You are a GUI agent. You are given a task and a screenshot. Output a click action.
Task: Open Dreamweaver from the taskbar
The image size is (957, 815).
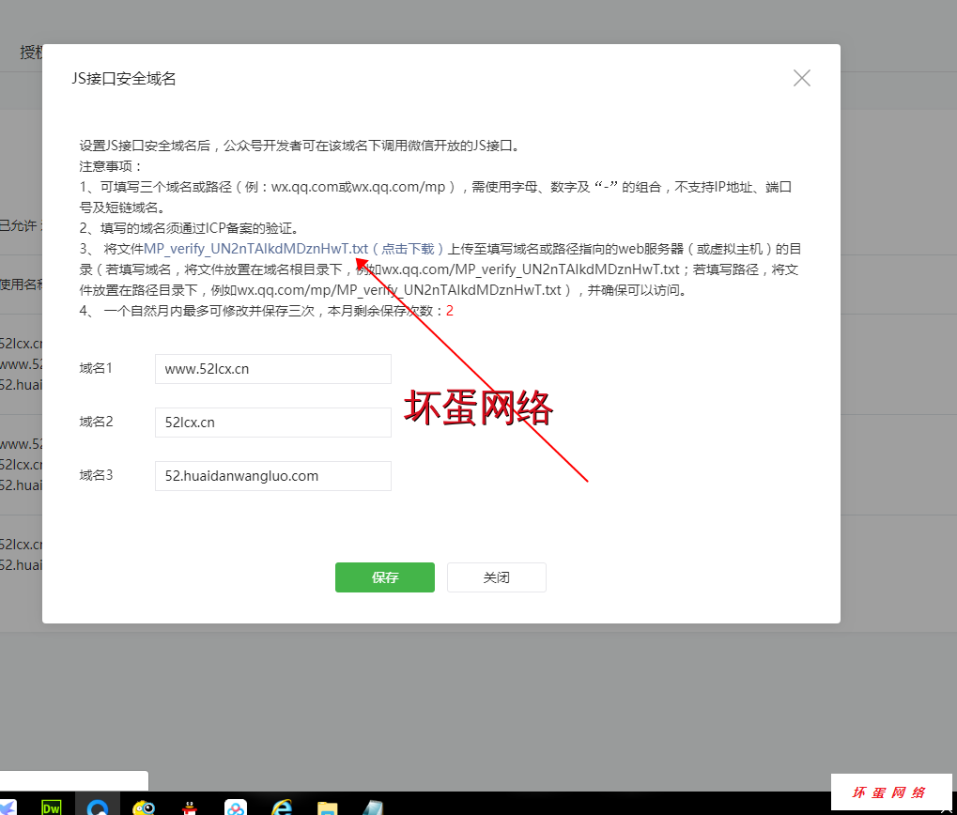click(52, 807)
